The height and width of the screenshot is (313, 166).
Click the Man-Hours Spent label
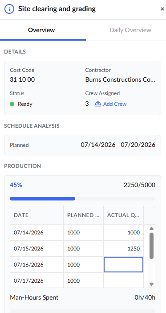tap(34, 298)
